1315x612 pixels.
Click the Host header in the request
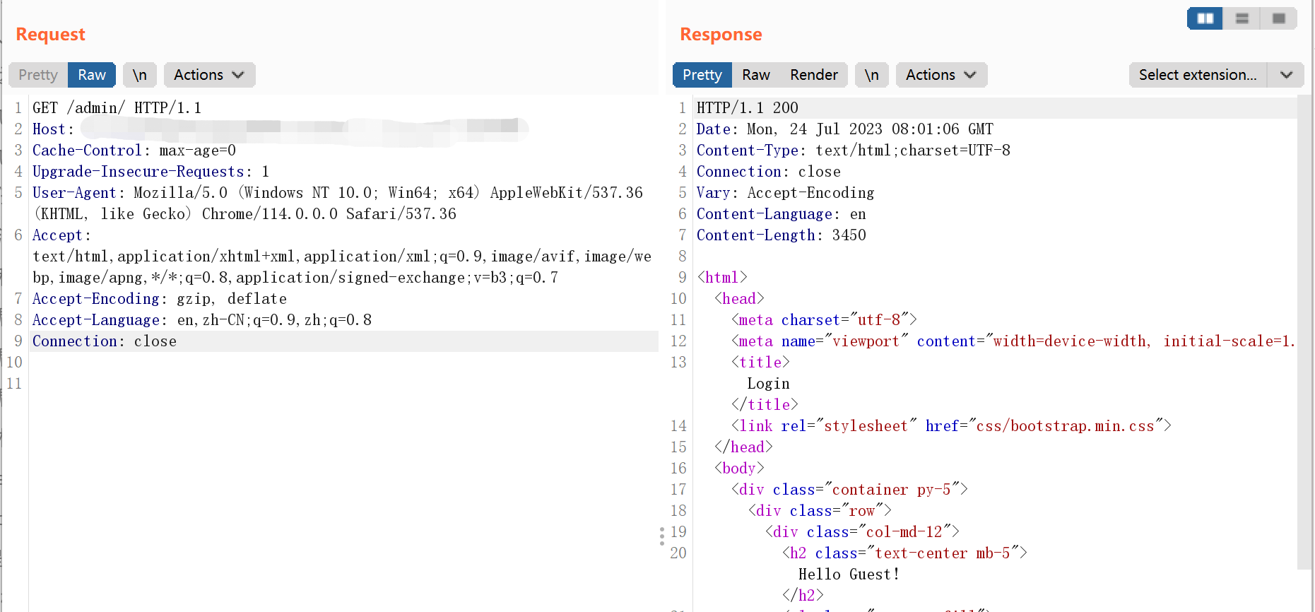pos(49,129)
